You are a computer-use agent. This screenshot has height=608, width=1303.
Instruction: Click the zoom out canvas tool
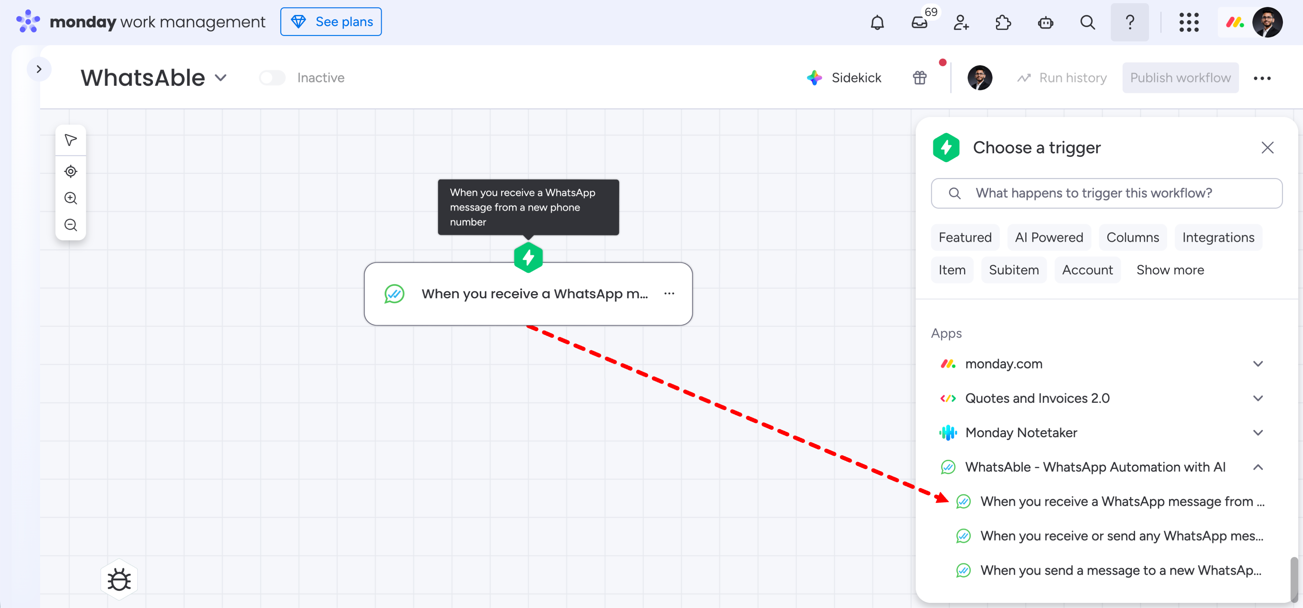(x=71, y=225)
